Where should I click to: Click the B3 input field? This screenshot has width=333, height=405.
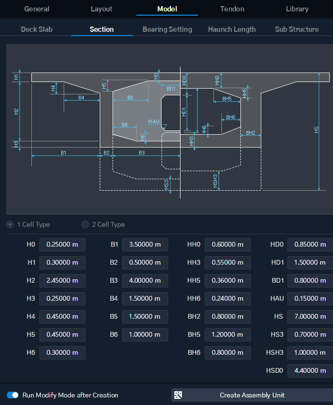[x=145, y=281]
